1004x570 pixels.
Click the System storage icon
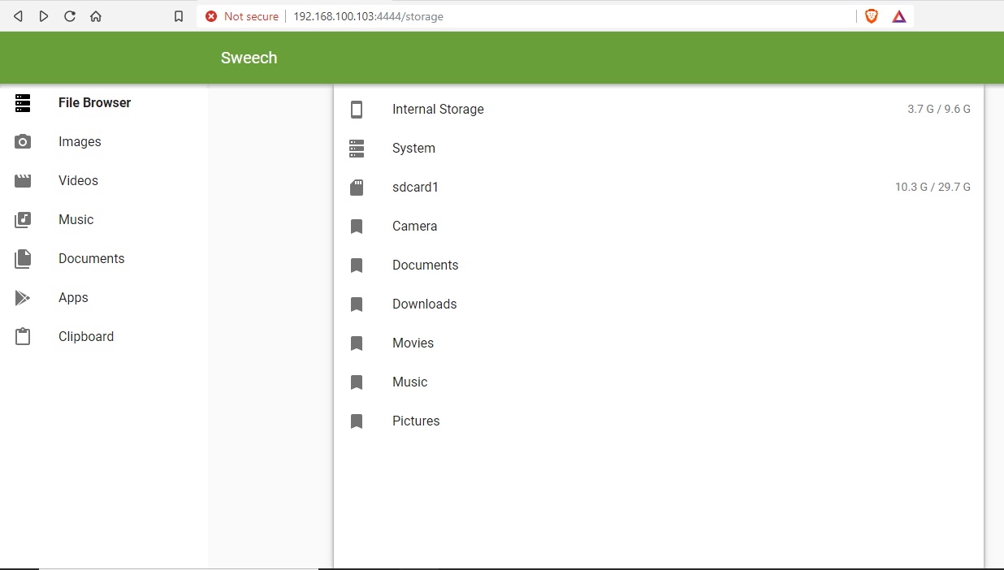click(x=357, y=149)
